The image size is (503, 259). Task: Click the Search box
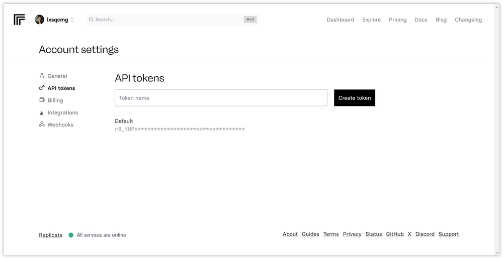(x=173, y=20)
